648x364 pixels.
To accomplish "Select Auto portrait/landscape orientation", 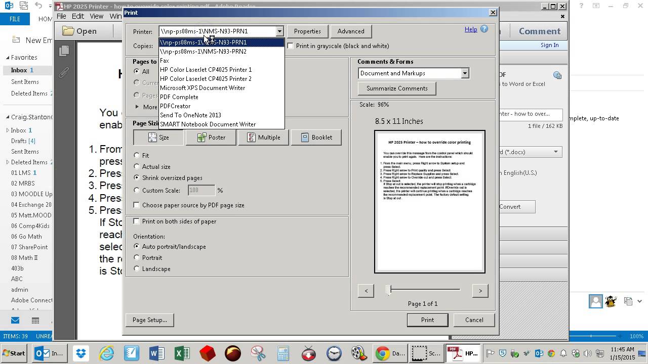I will 137,246.
